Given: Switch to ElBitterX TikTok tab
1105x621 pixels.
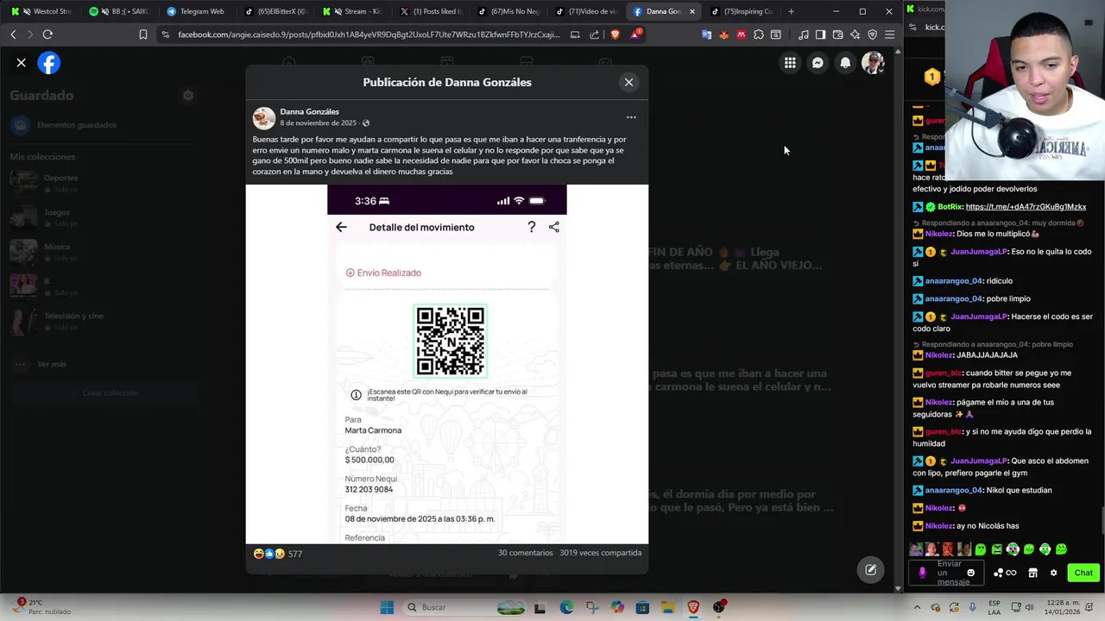Looking at the screenshot, I should click(x=275, y=11).
